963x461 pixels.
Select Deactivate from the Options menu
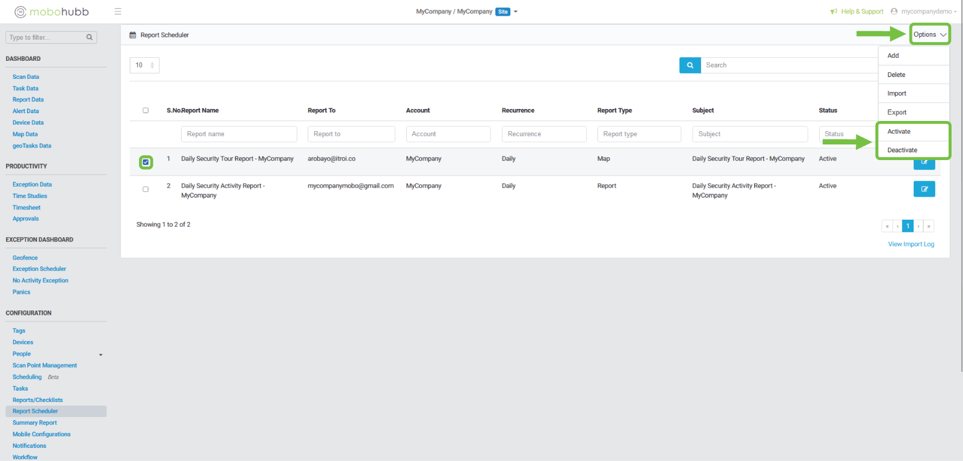[902, 150]
